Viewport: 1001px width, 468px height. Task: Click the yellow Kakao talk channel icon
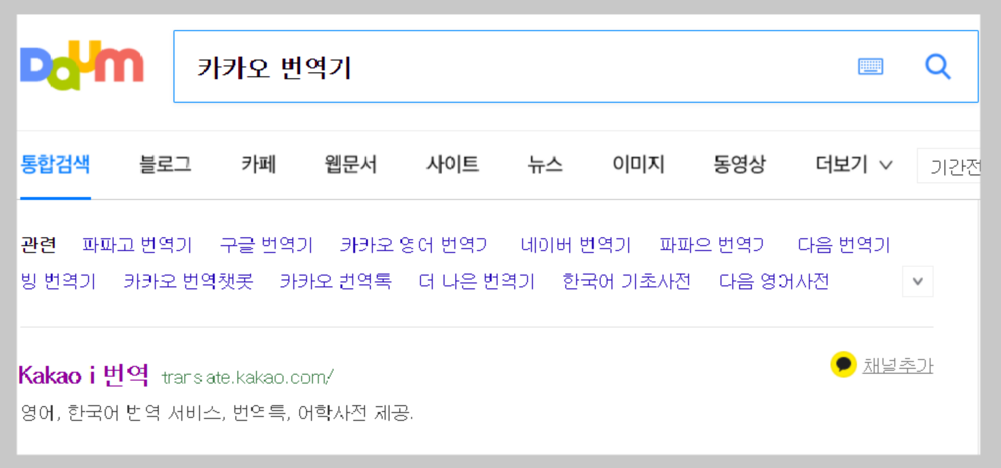[x=843, y=365]
